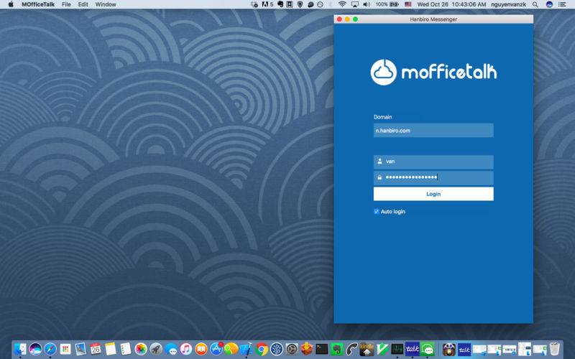The height and width of the screenshot is (359, 575).
Task: Open Preview app in the Dock
Action: tap(80, 349)
